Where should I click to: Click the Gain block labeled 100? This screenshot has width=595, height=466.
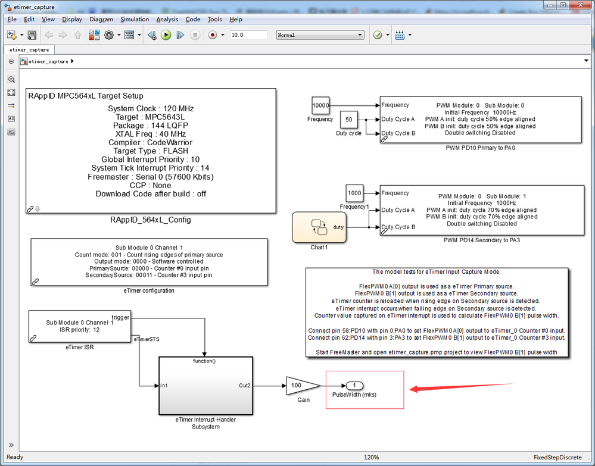[x=303, y=386]
